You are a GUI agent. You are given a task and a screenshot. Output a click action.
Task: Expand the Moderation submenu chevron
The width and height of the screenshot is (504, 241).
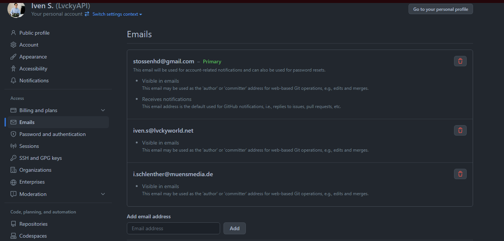[103, 194]
